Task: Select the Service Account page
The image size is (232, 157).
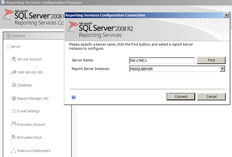Action: point(29,59)
